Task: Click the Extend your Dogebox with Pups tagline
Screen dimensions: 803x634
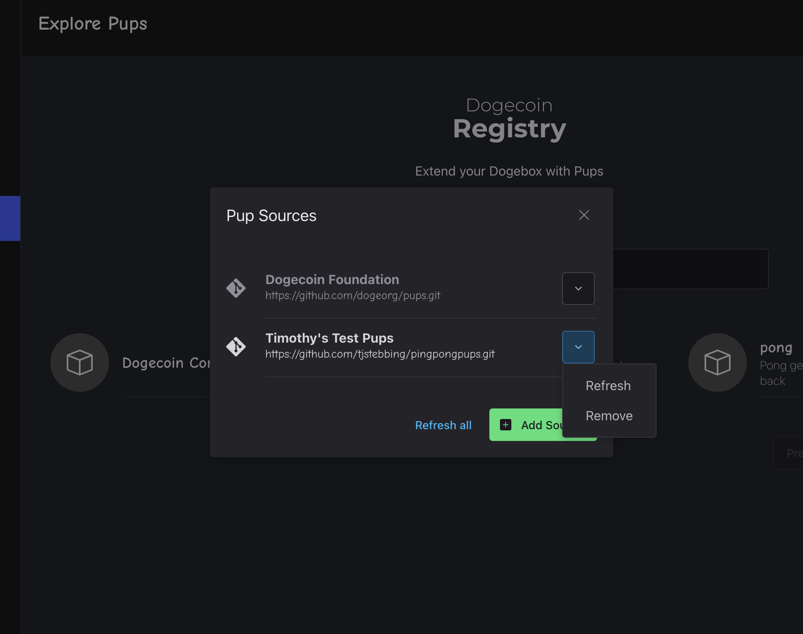Action: (509, 172)
